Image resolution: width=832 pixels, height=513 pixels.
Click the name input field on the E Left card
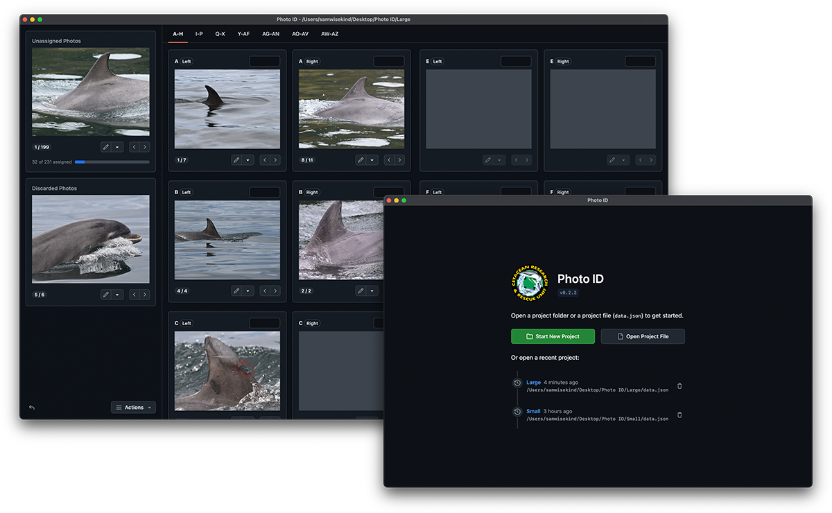[515, 61]
